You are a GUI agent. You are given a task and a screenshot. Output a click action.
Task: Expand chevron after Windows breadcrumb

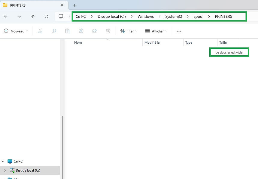pos(159,17)
